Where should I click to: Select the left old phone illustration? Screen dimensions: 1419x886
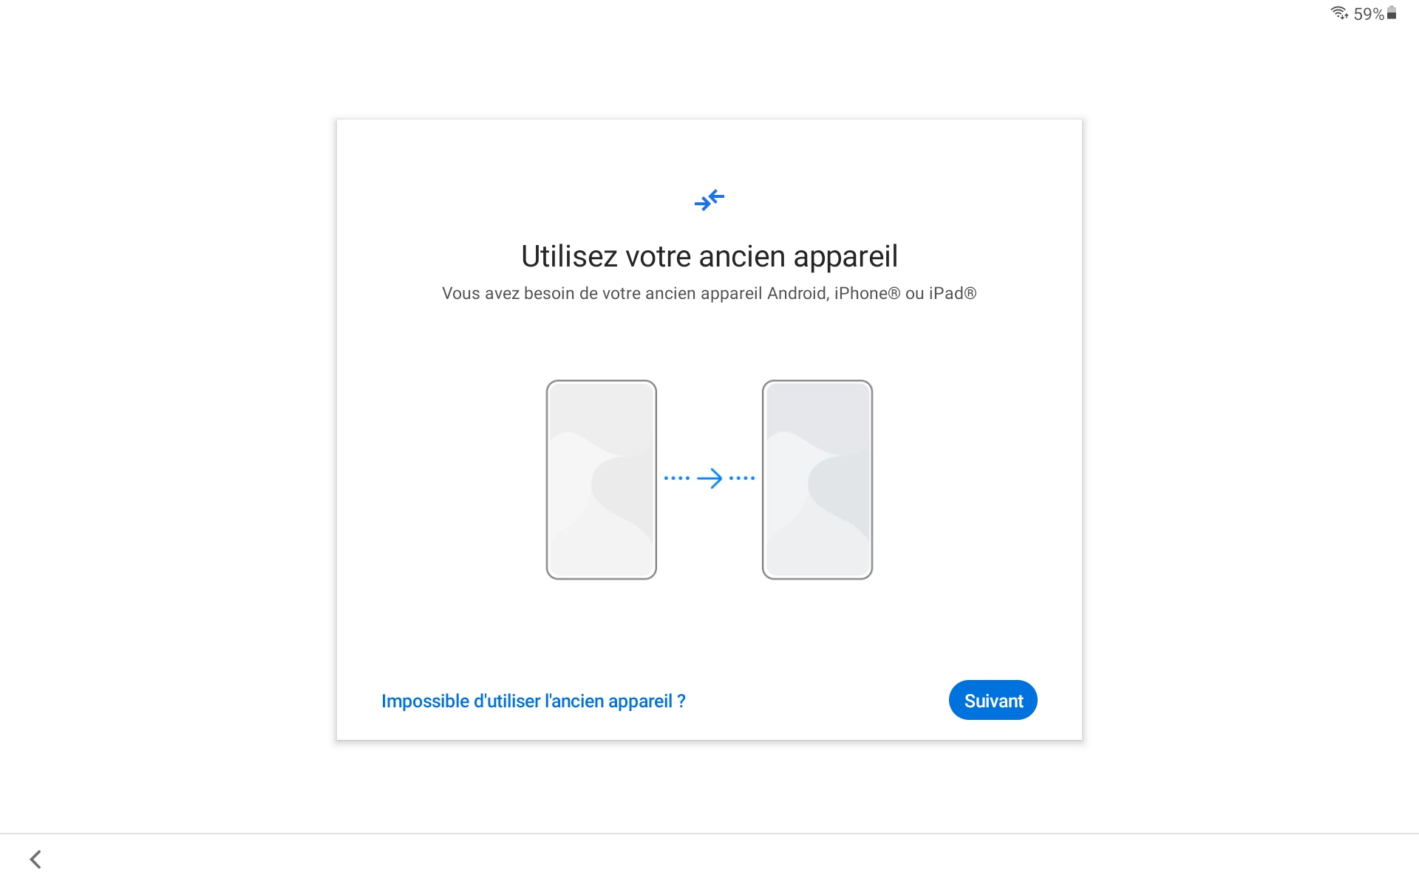click(602, 480)
